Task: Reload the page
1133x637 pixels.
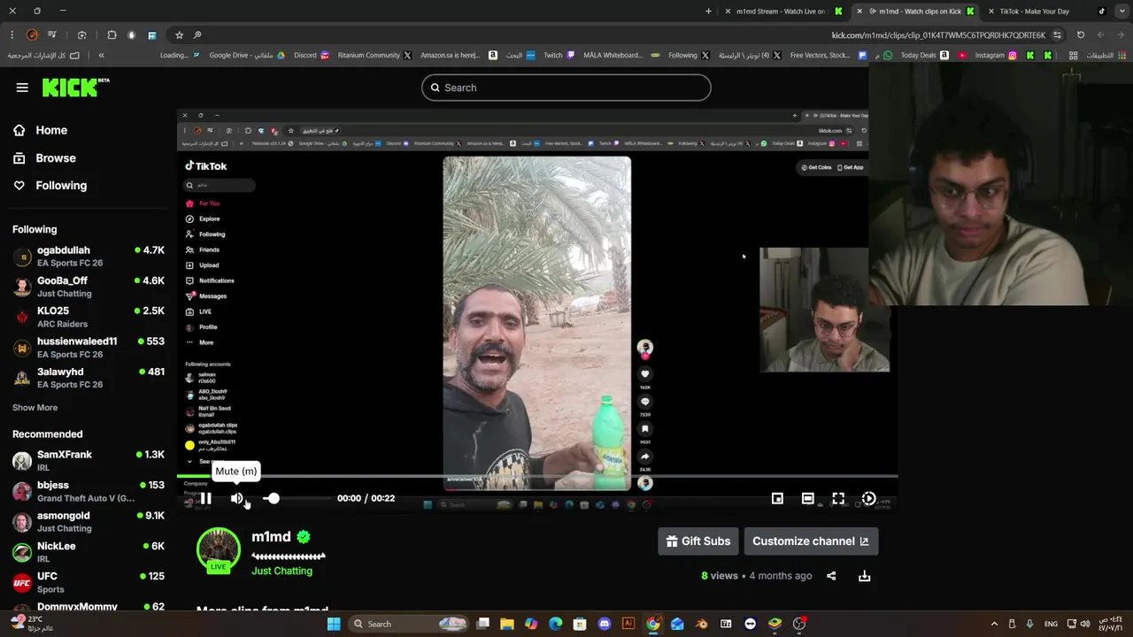Action: 1080,35
